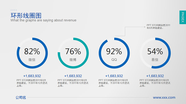
Task: Select the 54% 易信 ring chart
Action: pos(155,53)
